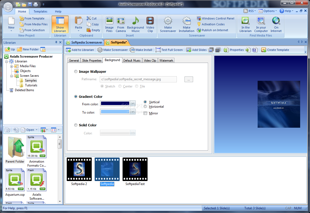Select Tile wallpaper option

tap(137, 86)
